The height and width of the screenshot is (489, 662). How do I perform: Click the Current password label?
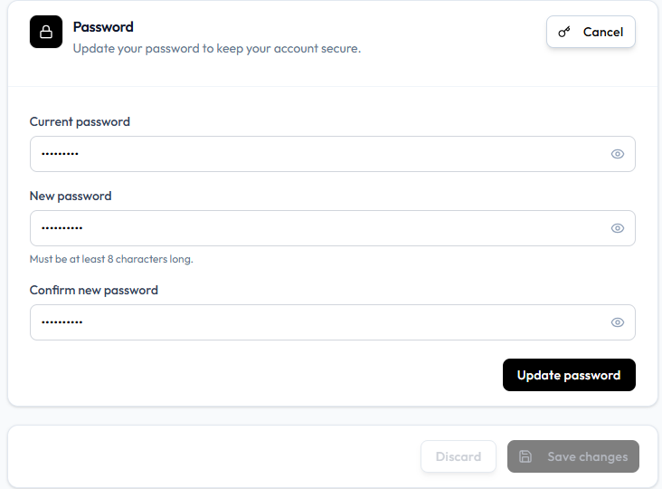[80, 121]
